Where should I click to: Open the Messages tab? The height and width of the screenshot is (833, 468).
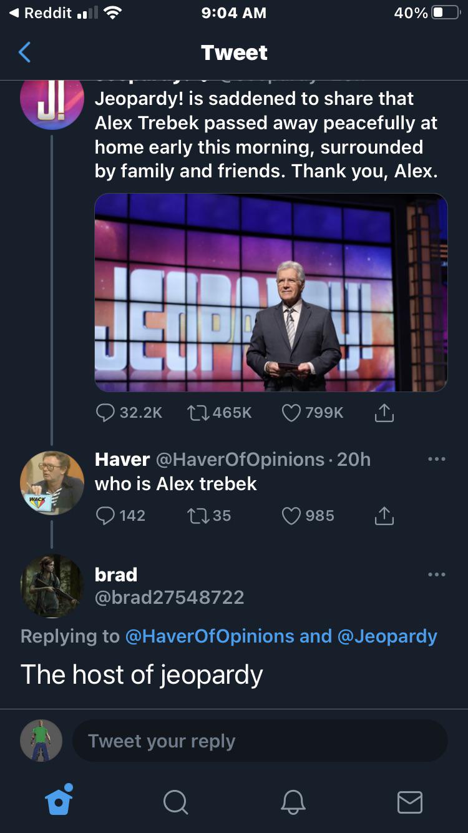point(409,802)
